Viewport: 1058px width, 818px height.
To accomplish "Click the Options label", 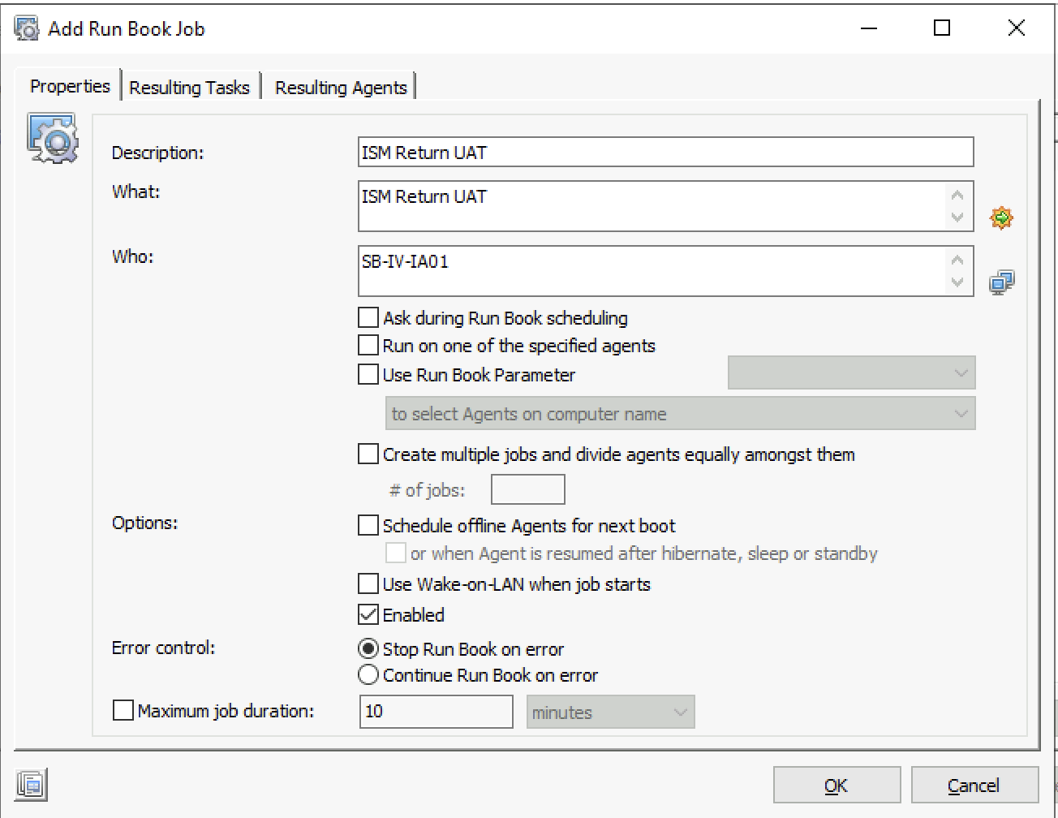I will [144, 523].
